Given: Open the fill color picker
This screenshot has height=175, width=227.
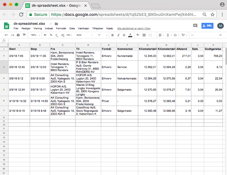Looking at the screenshot, I should (138, 35).
